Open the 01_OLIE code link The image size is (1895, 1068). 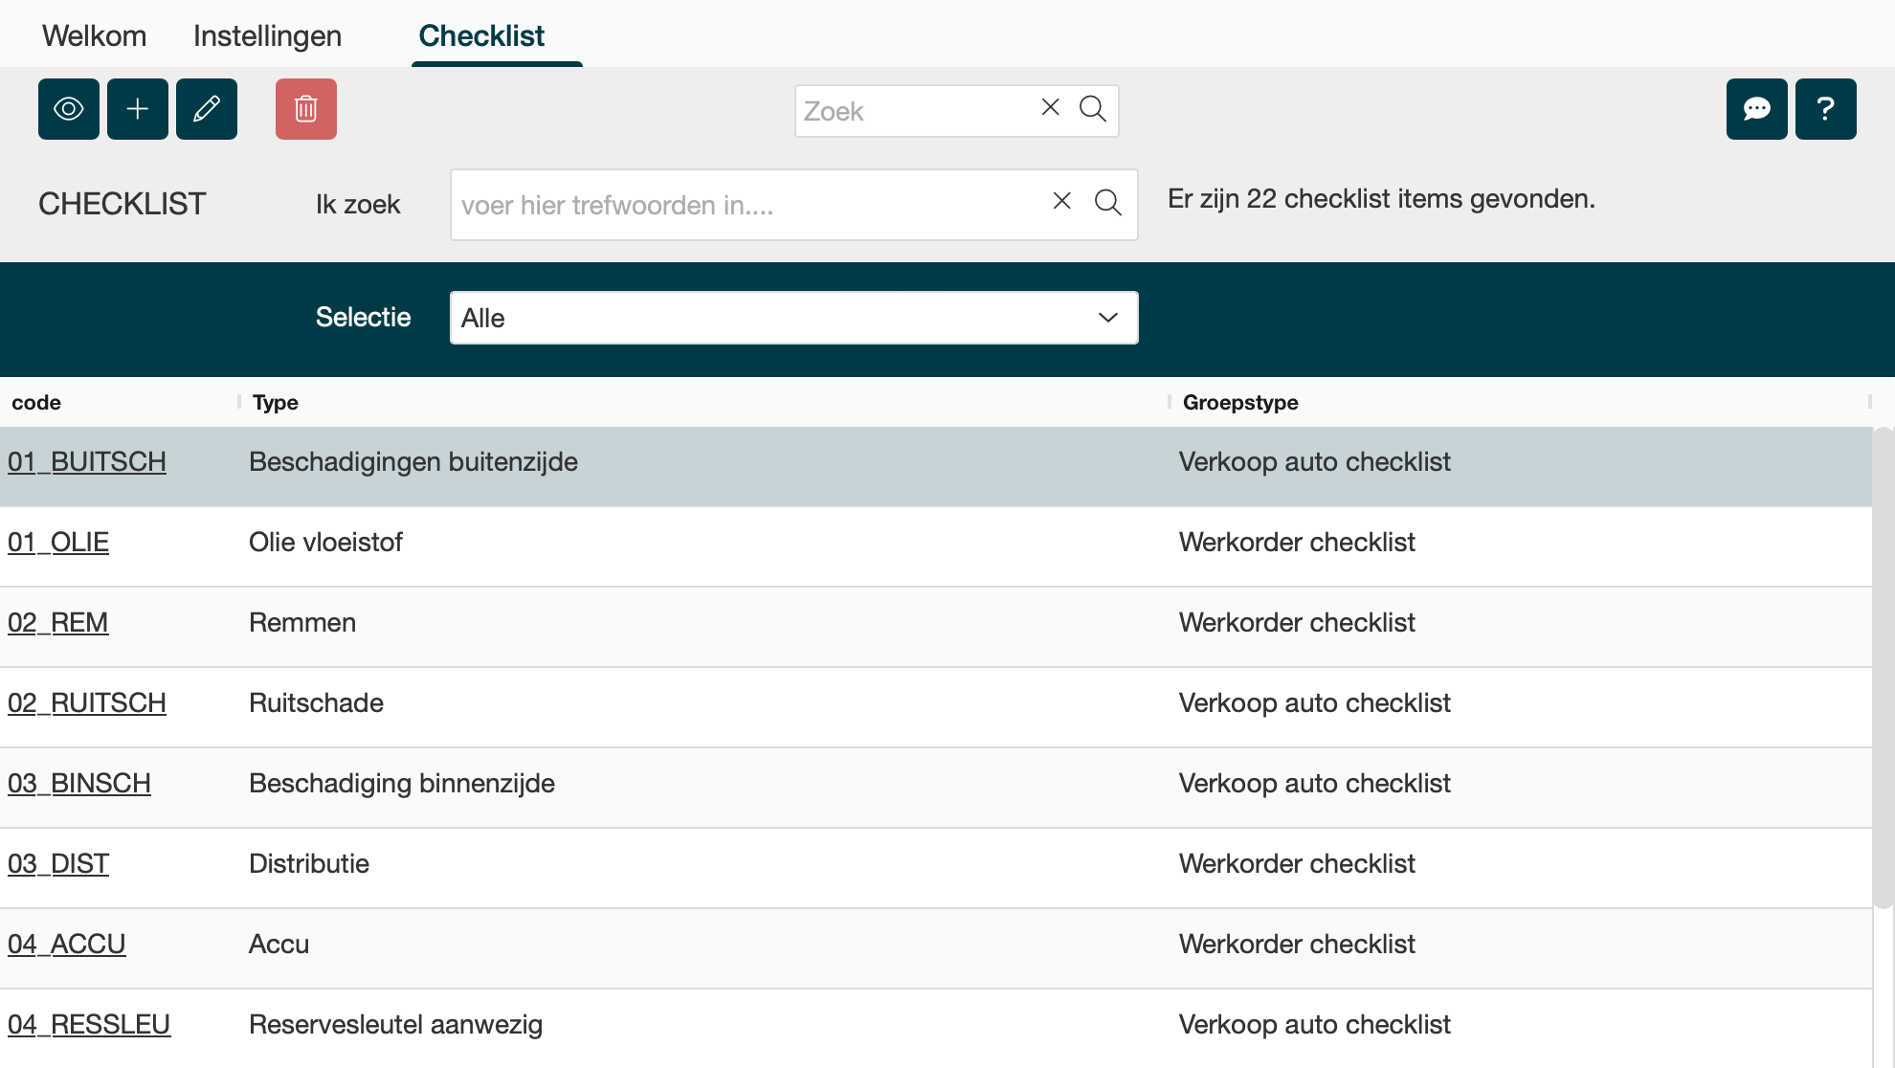[58, 543]
